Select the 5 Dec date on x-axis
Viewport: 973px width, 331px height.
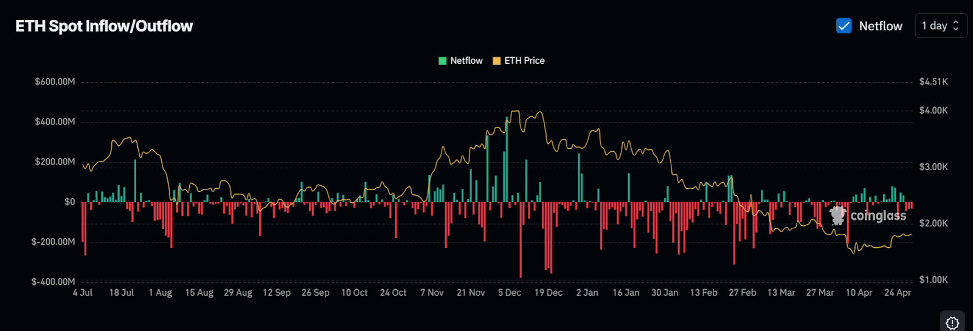(509, 293)
